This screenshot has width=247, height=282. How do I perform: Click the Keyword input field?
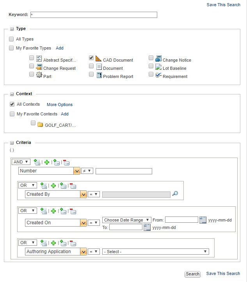(94, 15)
